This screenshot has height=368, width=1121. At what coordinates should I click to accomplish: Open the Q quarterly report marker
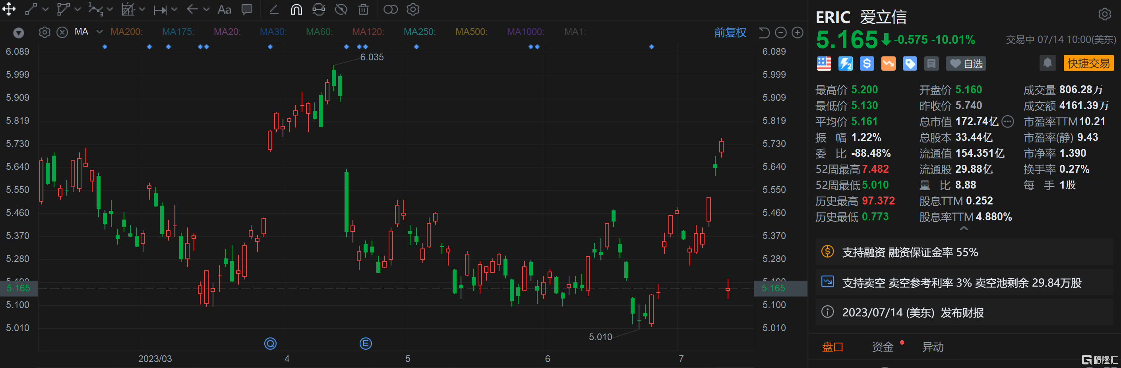[x=270, y=344]
